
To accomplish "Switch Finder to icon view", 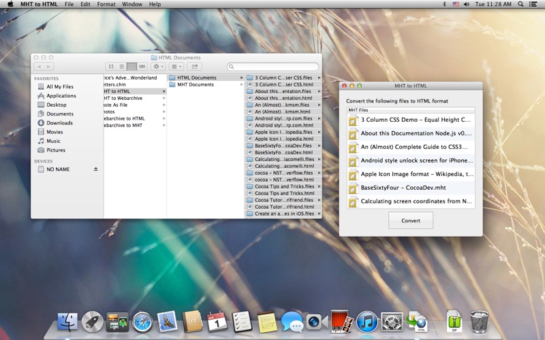I will coord(111,67).
